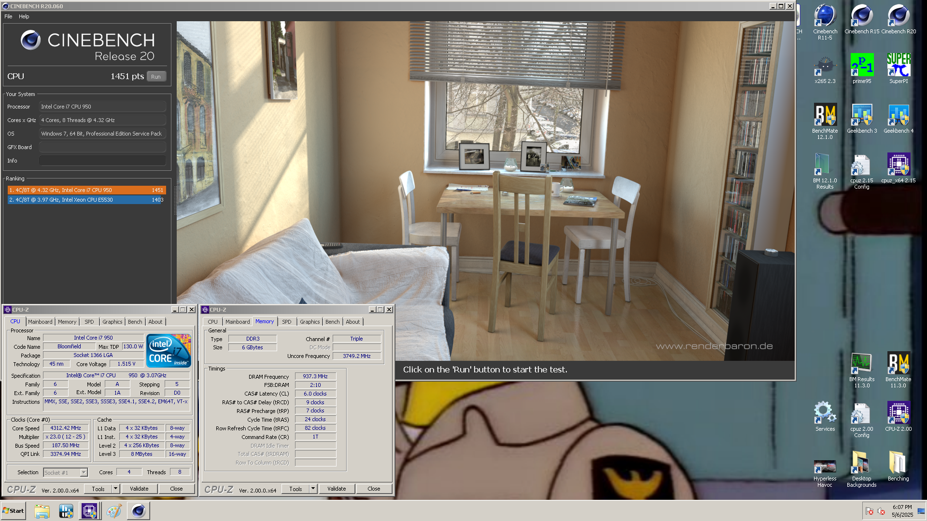Screen dimensions: 927x521
Task: Open Geekbench 3 desktop icon
Action: 861,119
